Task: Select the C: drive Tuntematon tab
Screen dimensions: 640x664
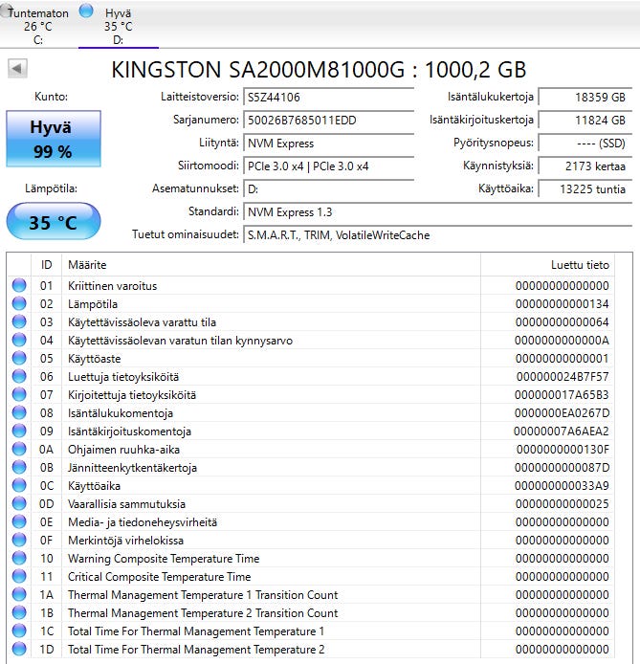Action: (x=38, y=26)
